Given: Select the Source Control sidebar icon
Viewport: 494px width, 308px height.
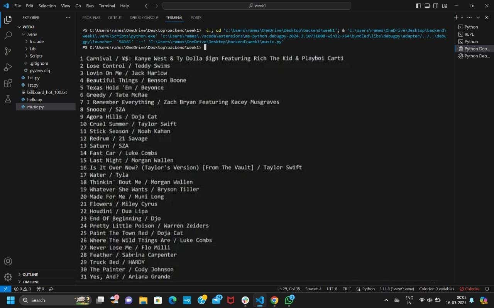Looking at the screenshot, I should 8,51.
